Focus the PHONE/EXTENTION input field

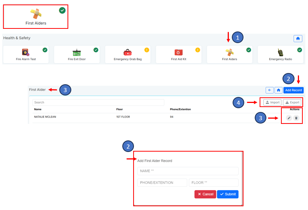pos(162,183)
